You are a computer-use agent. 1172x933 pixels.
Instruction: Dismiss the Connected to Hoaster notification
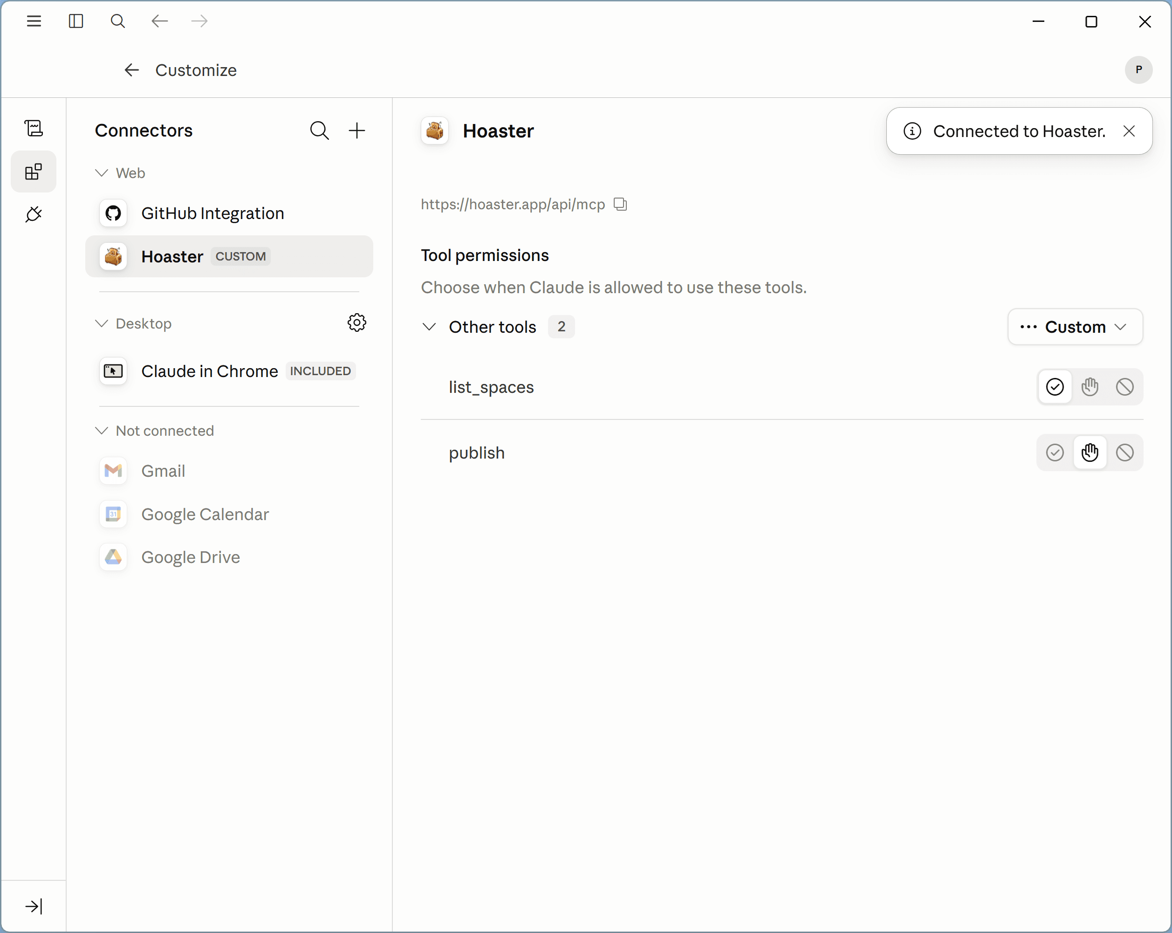(1129, 131)
